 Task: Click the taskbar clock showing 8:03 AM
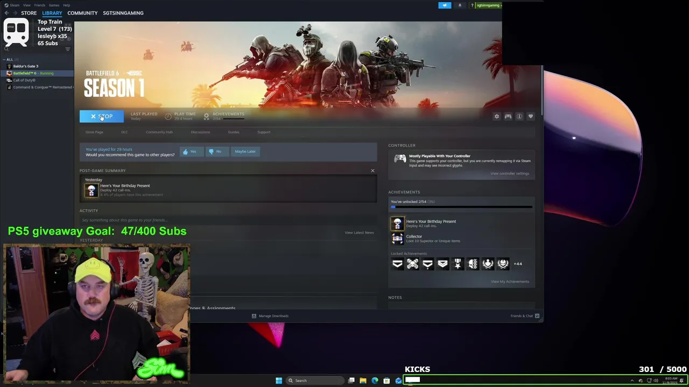671,381
